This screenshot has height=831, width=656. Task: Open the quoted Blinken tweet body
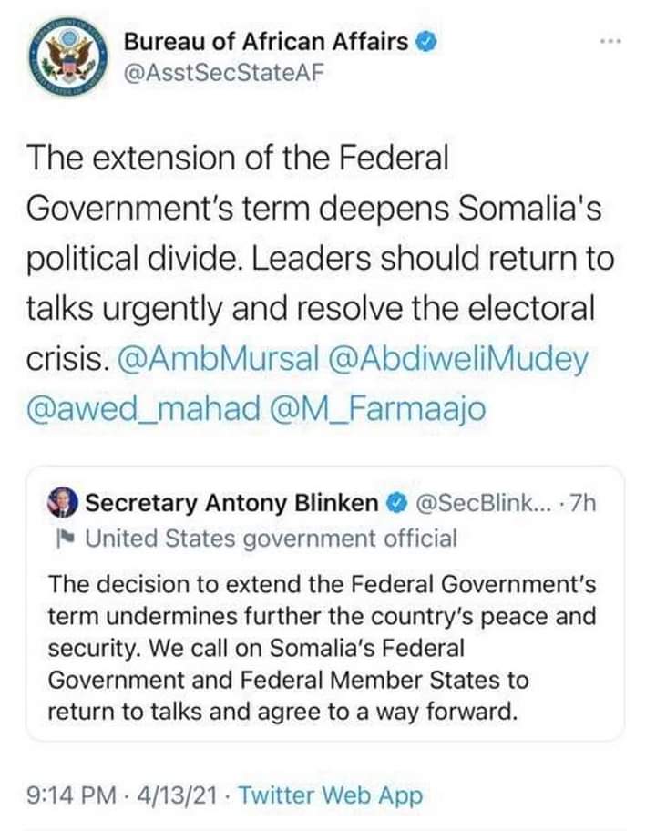point(321,647)
